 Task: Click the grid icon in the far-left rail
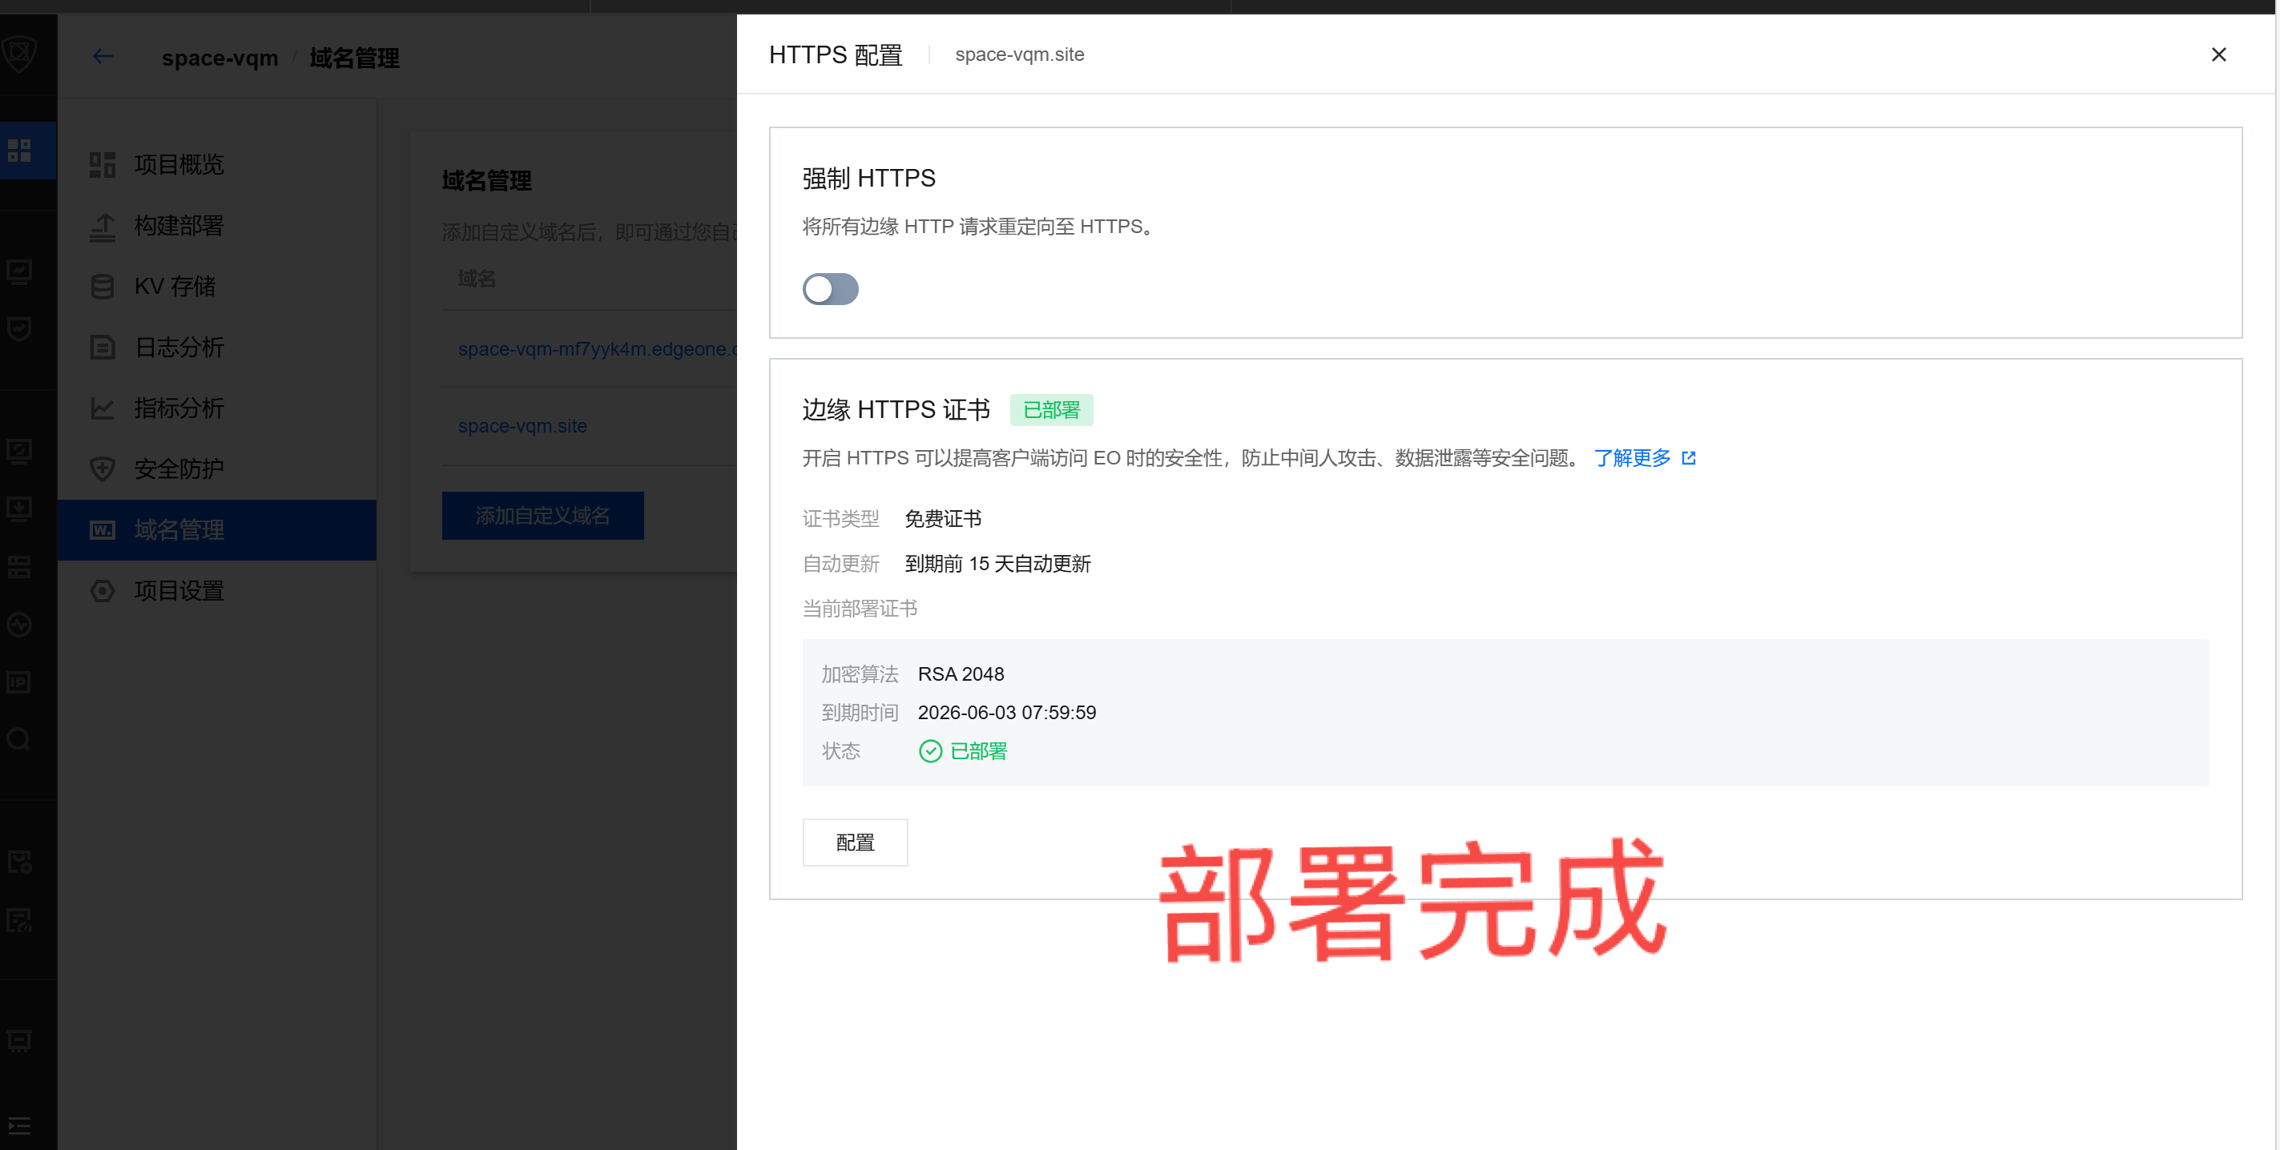tap(19, 151)
